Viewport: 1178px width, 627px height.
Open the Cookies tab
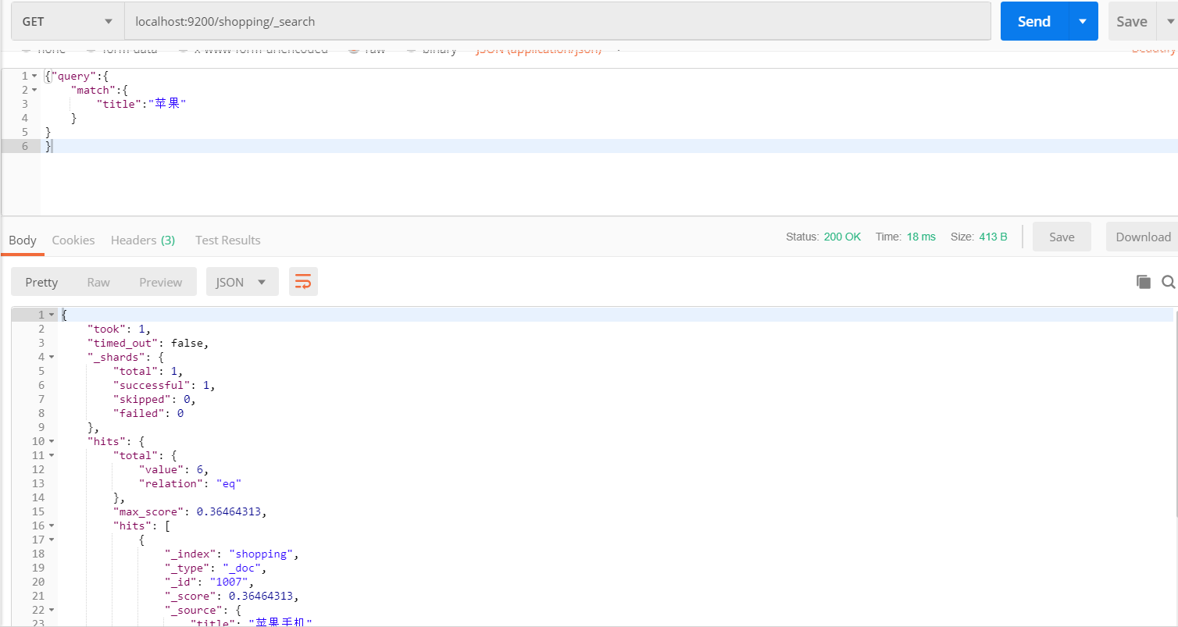click(73, 240)
